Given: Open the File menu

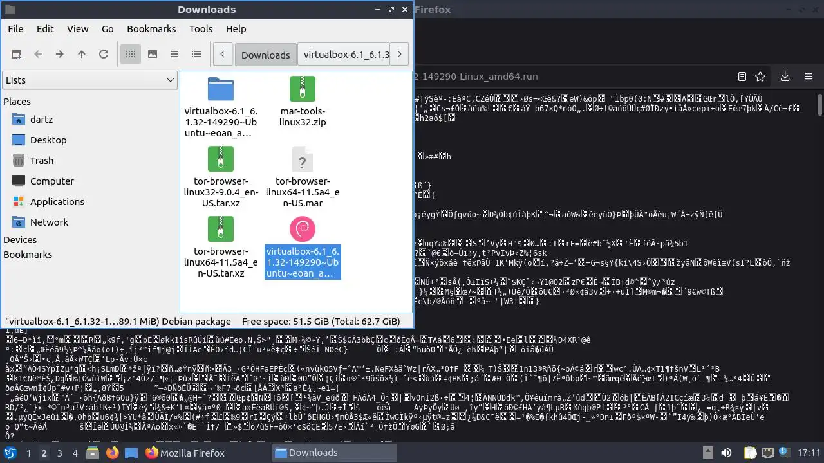Looking at the screenshot, I should tap(15, 29).
